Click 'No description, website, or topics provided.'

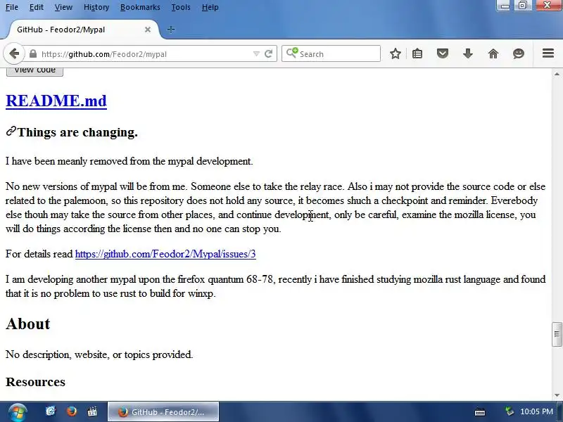tap(99, 354)
